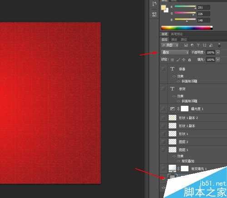Click the red textured document canvas
Image resolution: width=227 pixels, height=198 pixels.
point(50,103)
